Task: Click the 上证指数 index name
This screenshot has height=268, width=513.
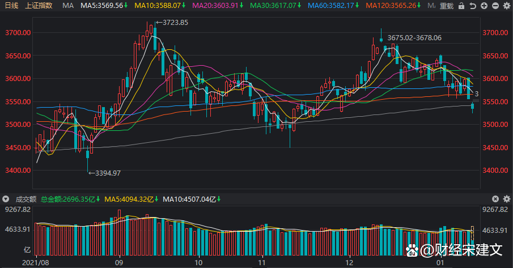Action: [x=39, y=6]
